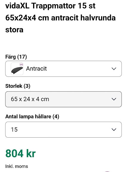The height and width of the screenshot is (172, 127).
Task: Open the Färg color dropdown
Action: (x=63, y=69)
